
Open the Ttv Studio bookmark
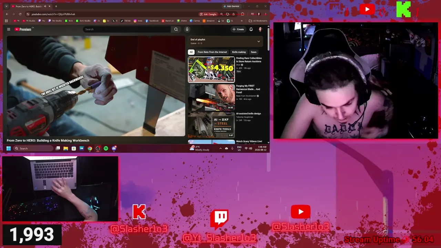55,21
